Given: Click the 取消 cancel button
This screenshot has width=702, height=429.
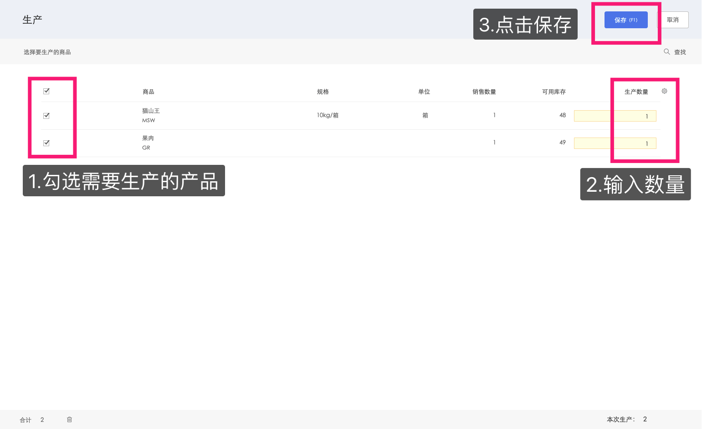Looking at the screenshot, I should point(674,20).
